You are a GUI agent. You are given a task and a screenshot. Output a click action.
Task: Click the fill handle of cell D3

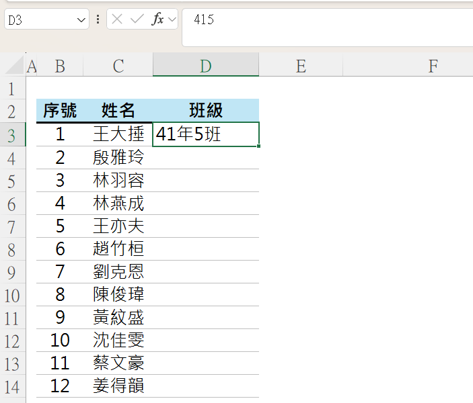[259, 146]
